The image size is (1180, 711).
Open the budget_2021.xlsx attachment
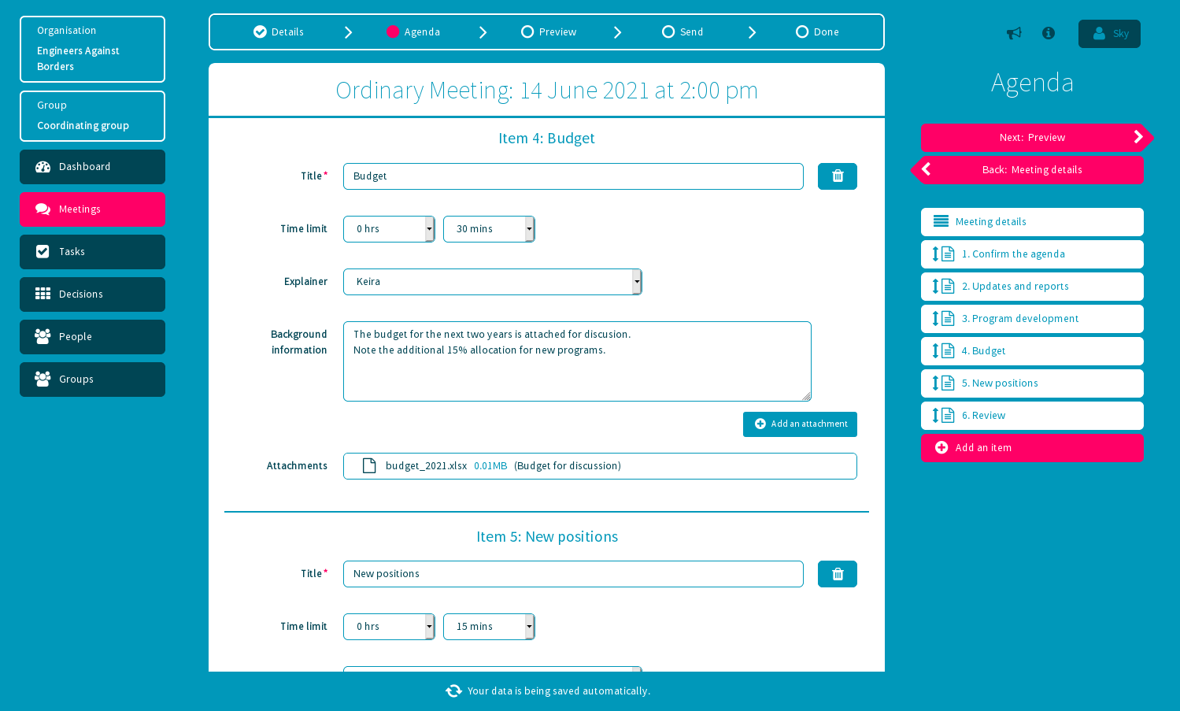point(427,465)
